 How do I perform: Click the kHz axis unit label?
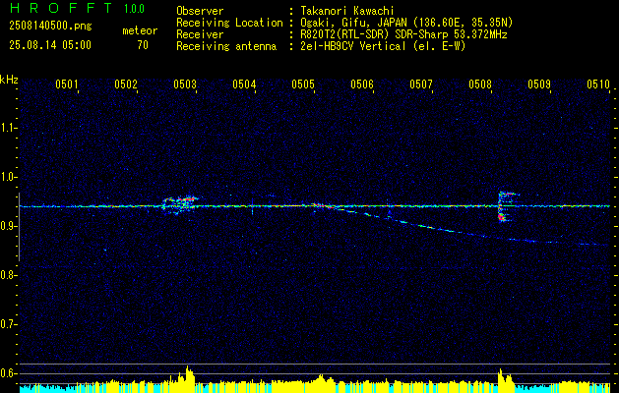point(9,80)
